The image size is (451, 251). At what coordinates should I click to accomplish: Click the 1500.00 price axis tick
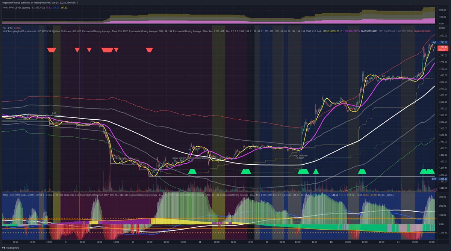443,135
